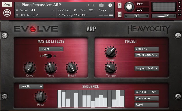Open the wrench instrument edit icon

7,4
